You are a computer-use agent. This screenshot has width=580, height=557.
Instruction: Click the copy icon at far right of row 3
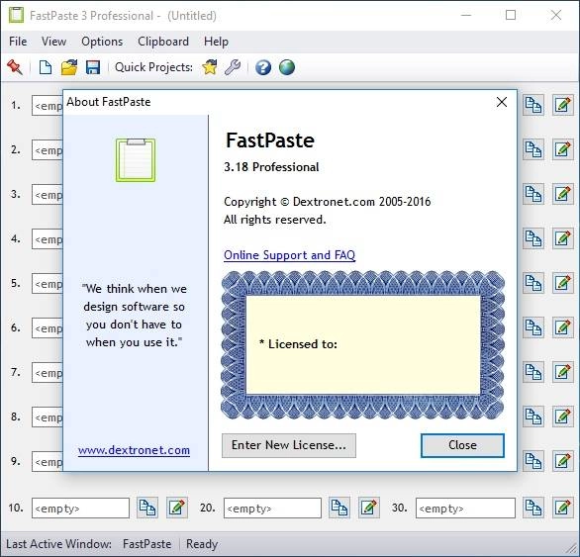(x=533, y=194)
